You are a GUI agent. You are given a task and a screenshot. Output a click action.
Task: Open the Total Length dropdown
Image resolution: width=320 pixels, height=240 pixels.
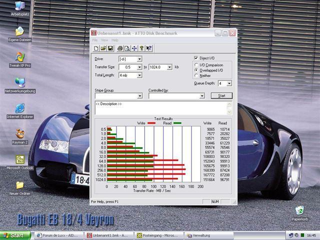coord(139,75)
